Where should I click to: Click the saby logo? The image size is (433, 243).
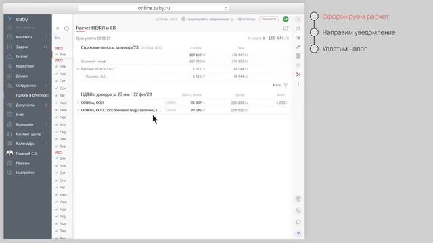18,19
